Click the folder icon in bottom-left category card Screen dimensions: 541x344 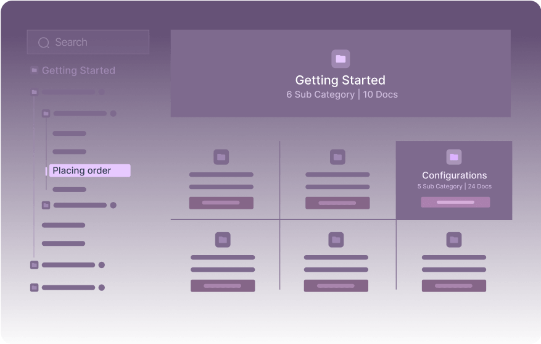[223, 240]
